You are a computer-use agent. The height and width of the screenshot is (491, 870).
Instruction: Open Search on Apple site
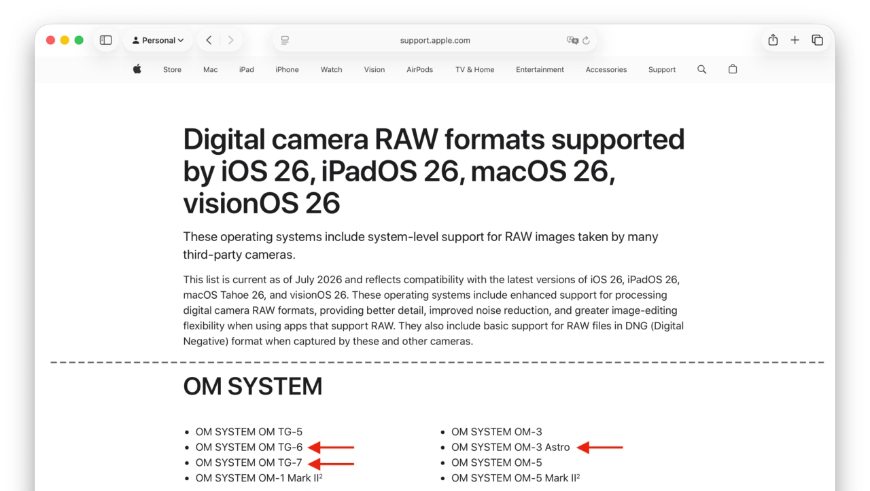(x=701, y=69)
